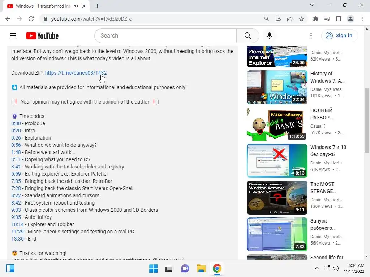The width and height of the screenshot is (370, 277).
Task: Open the History of Windows 7 video thumbnail
Action: pyautogui.click(x=277, y=87)
